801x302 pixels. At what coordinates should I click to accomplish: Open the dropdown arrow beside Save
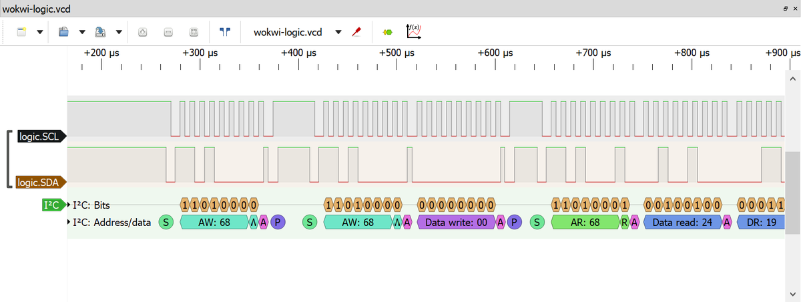pos(119,32)
